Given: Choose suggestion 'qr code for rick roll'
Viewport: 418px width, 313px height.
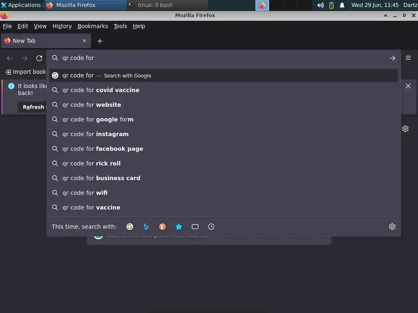Looking at the screenshot, I should coord(223,163).
